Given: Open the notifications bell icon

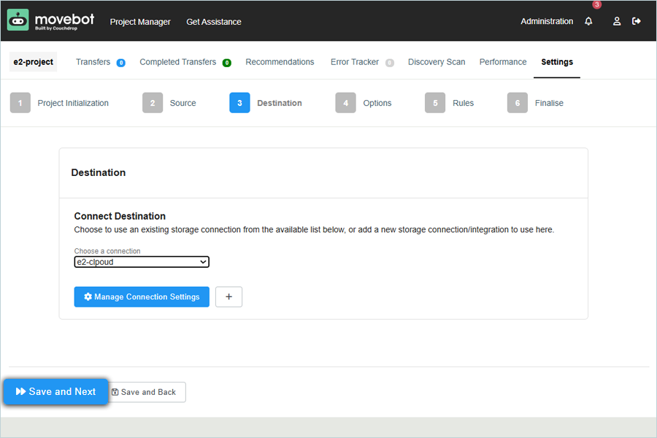Looking at the screenshot, I should [588, 22].
